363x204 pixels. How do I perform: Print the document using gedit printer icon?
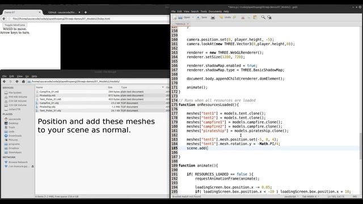(213, 18)
